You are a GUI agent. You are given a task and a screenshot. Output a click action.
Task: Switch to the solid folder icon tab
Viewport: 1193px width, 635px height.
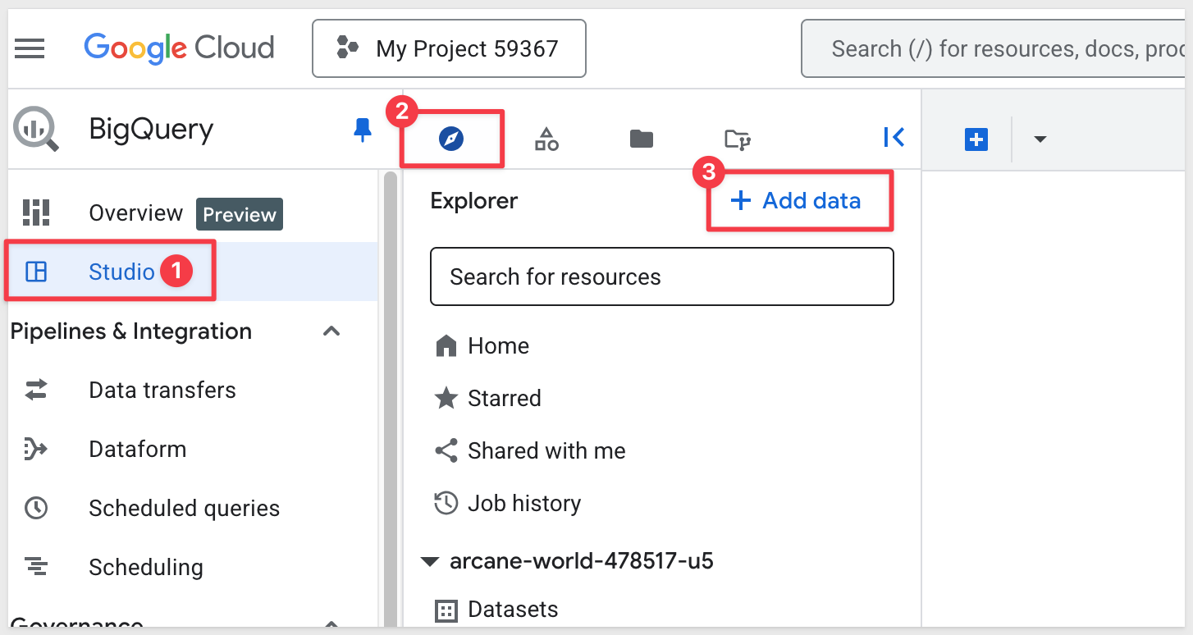[x=641, y=139]
